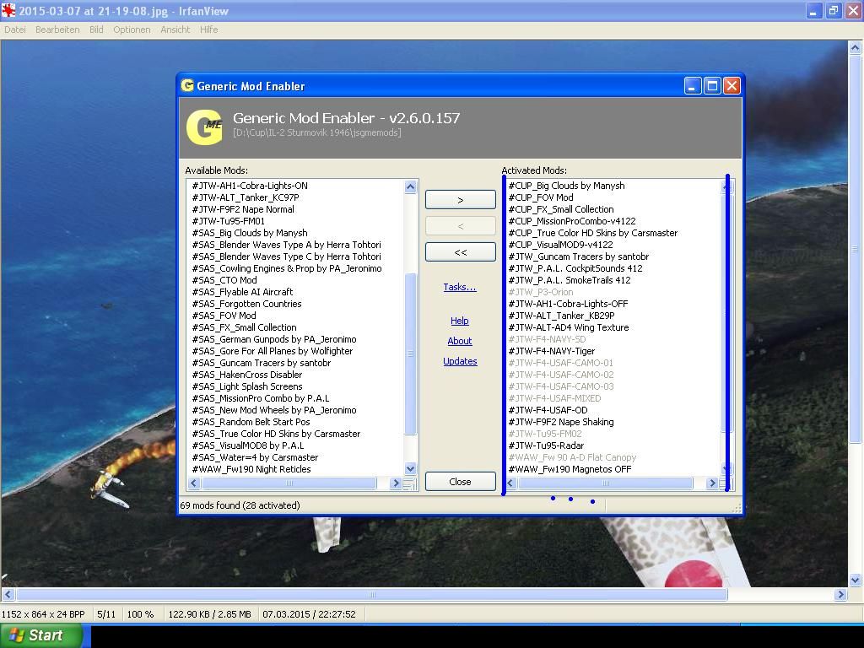Select #SAS_Water=4 by Carsmaster
Image resolution: width=864 pixels, height=648 pixels.
click(x=255, y=457)
